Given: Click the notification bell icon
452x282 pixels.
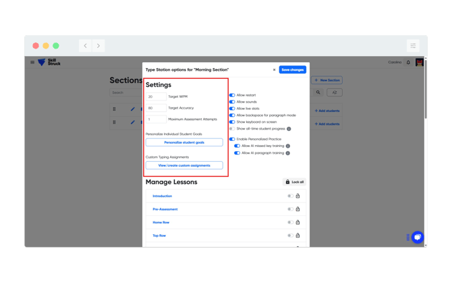Looking at the screenshot, I should (408, 62).
